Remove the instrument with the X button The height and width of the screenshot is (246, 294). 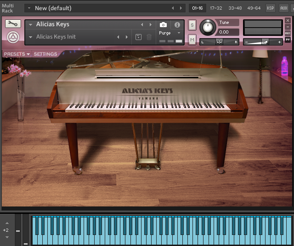[288, 20]
